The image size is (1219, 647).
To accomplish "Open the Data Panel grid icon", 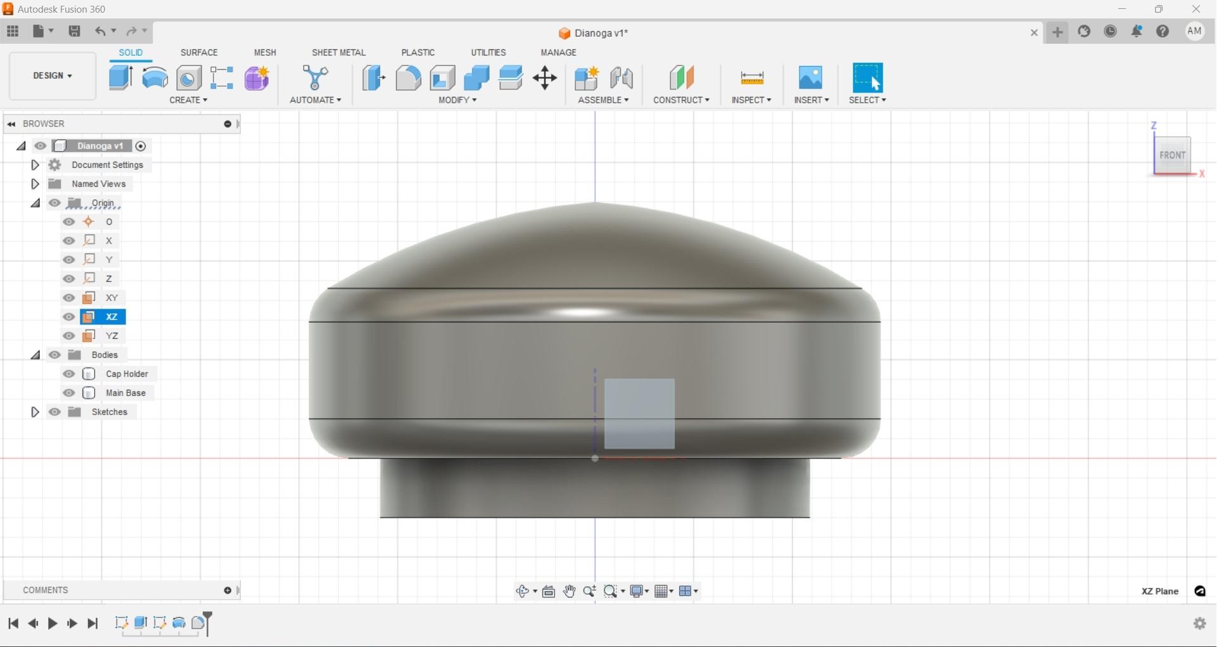I will (13, 31).
